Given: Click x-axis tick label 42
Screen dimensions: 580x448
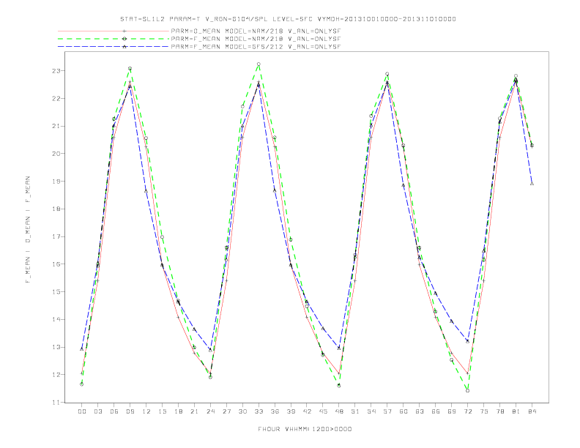Looking at the screenshot, I should [307, 411].
